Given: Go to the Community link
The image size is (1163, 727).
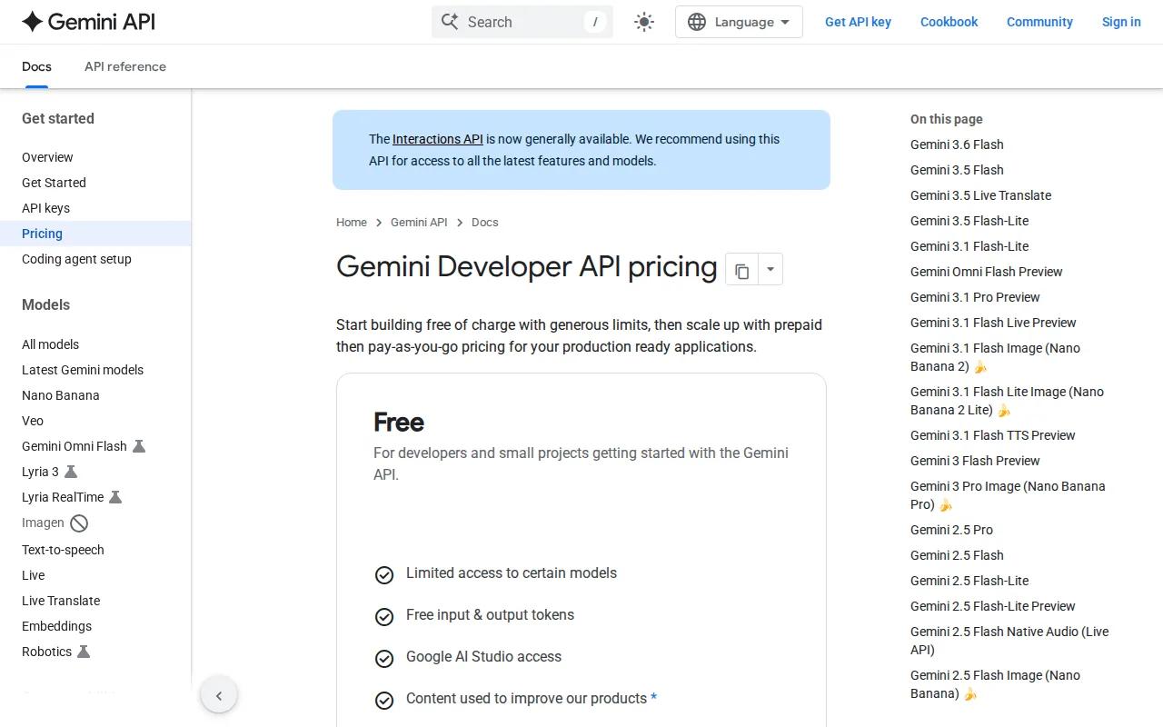Looking at the screenshot, I should pos(1039,22).
